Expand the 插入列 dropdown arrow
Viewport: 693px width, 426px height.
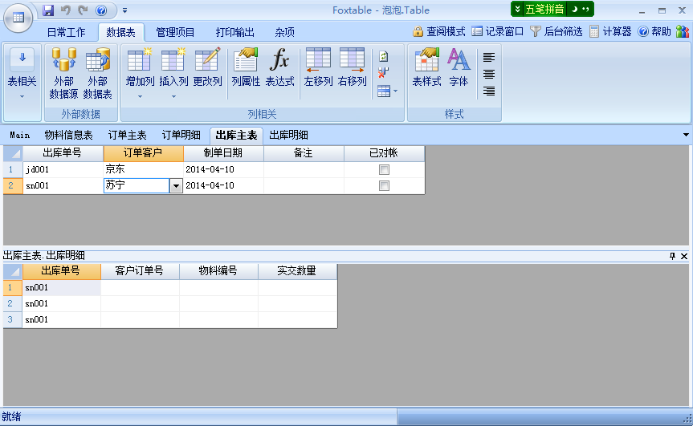tap(173, 97)
